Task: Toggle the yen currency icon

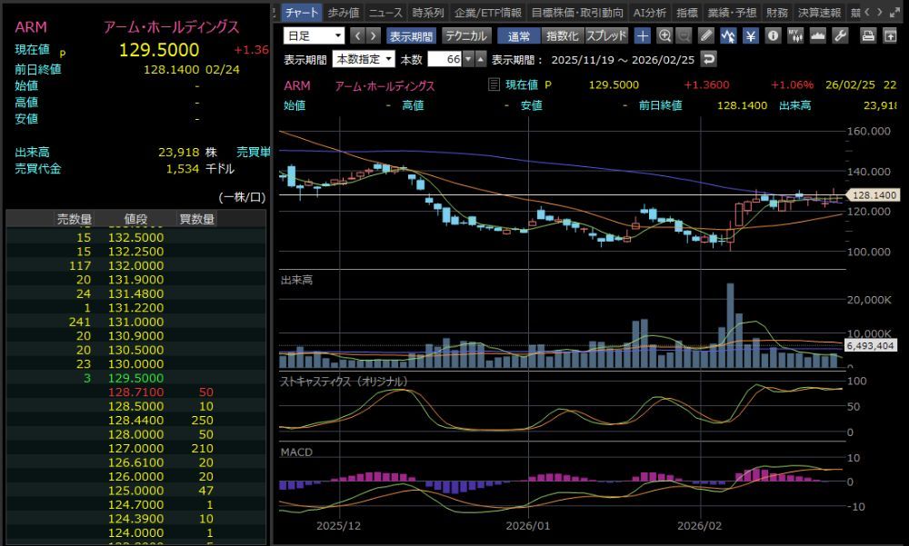Action: [x=750, y=36]
